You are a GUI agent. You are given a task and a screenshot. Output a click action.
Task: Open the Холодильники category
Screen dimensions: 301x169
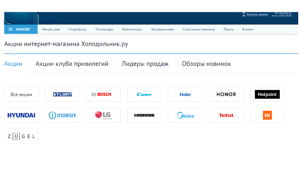click(162, 29)
